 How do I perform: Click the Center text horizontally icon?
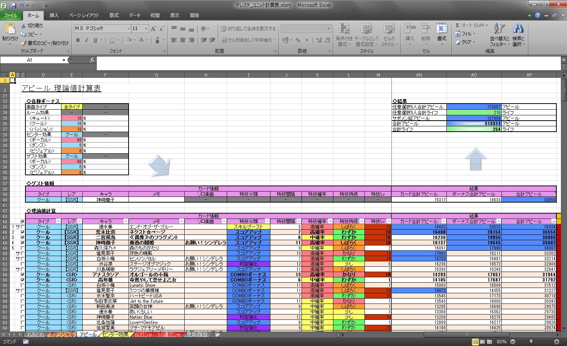183,40
